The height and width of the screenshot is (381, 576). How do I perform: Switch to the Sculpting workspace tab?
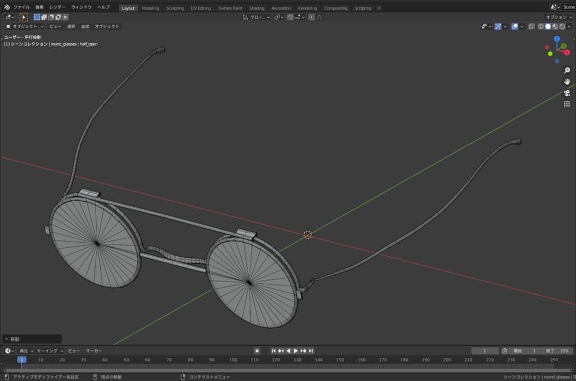(175, 8)
